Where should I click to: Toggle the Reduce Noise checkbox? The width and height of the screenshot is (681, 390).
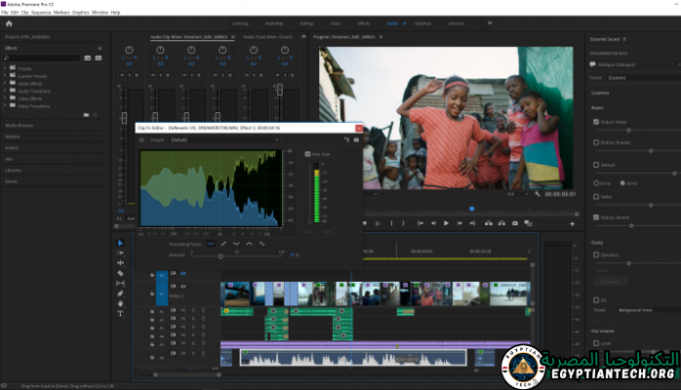pyautogui.click(x=596, y=122)
